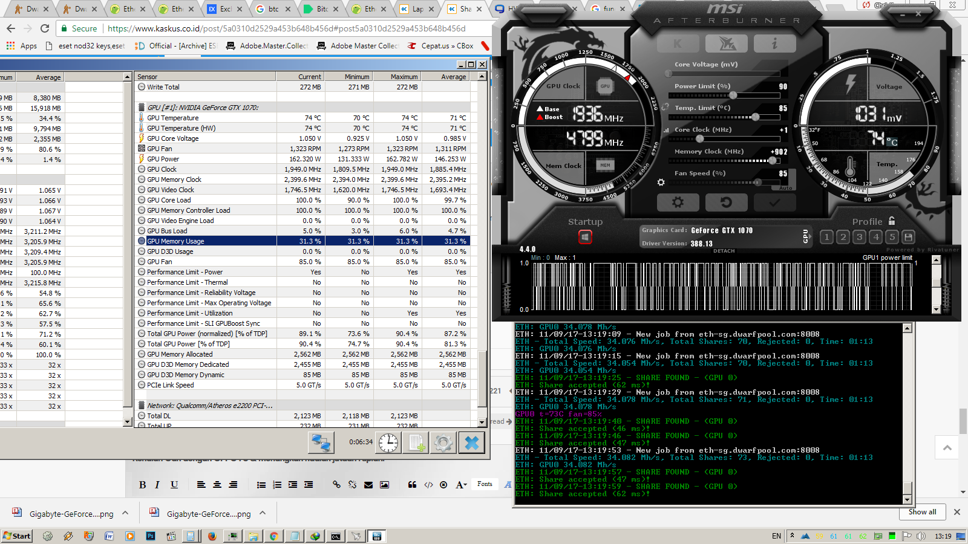Open Photoshop from the taskbar

tap(151, 536)
